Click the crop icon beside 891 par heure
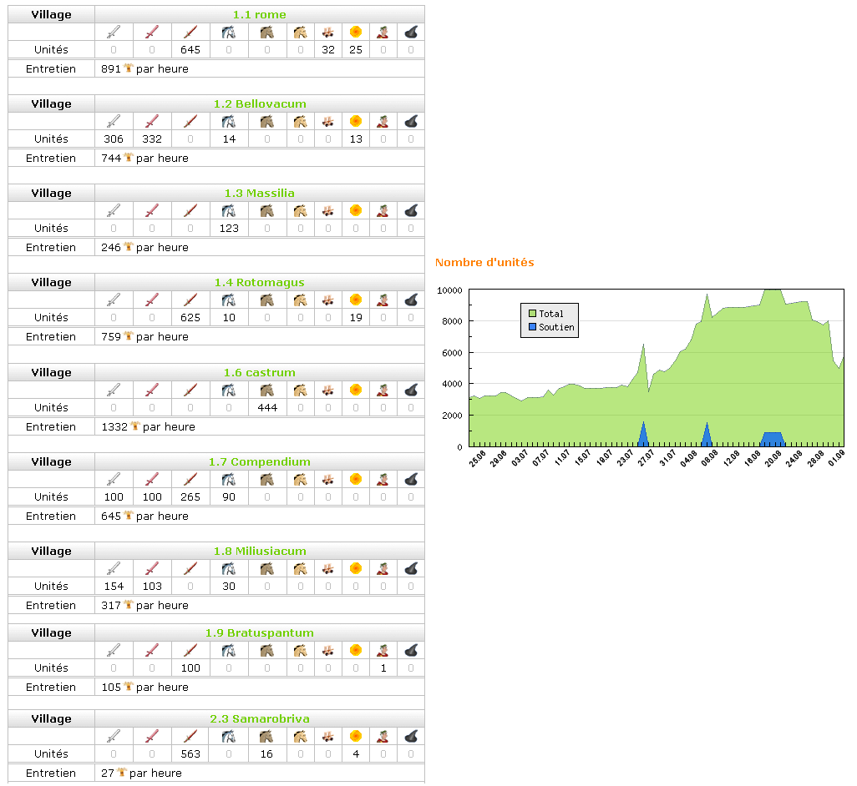The image size is (857, 786). [128, 68]
